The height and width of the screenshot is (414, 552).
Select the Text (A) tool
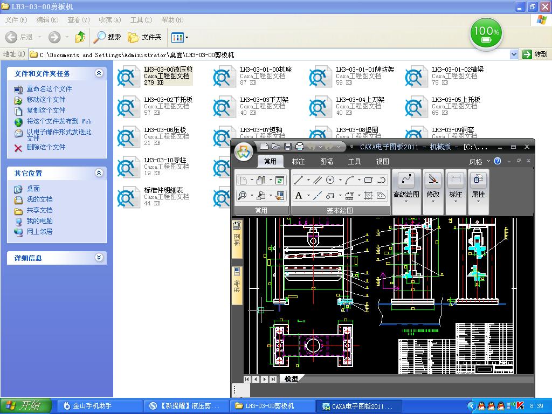299,195
